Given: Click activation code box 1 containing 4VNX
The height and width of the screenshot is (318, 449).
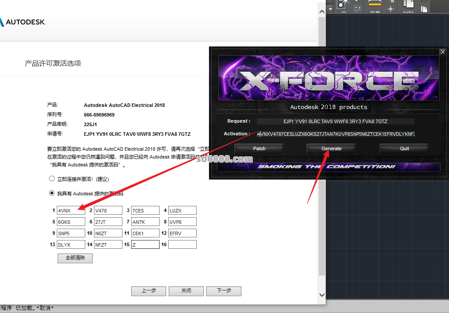Looking at the screenshot, I should coord(71,210).
